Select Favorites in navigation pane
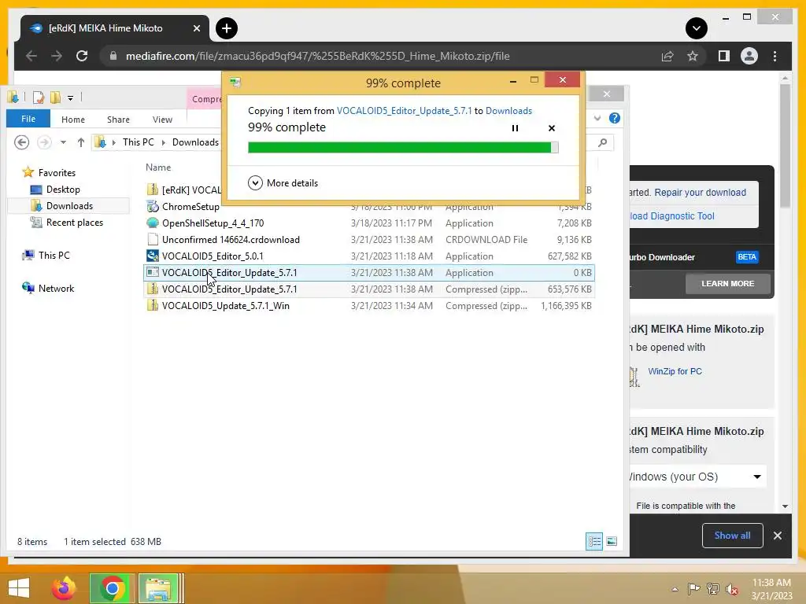Image resolution: width=806 pixels, height=604 pixels. (49, 172)
